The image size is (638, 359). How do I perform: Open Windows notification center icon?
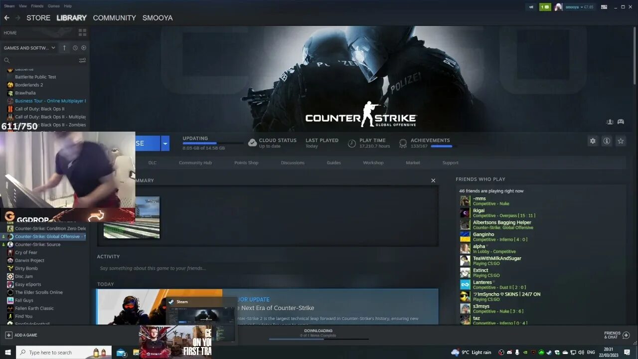[x=628, y=353]
